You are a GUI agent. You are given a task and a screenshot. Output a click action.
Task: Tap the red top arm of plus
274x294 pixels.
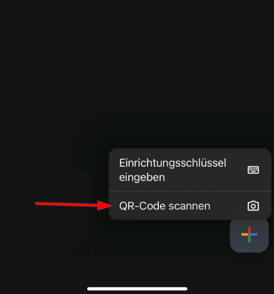coord(249,230)
